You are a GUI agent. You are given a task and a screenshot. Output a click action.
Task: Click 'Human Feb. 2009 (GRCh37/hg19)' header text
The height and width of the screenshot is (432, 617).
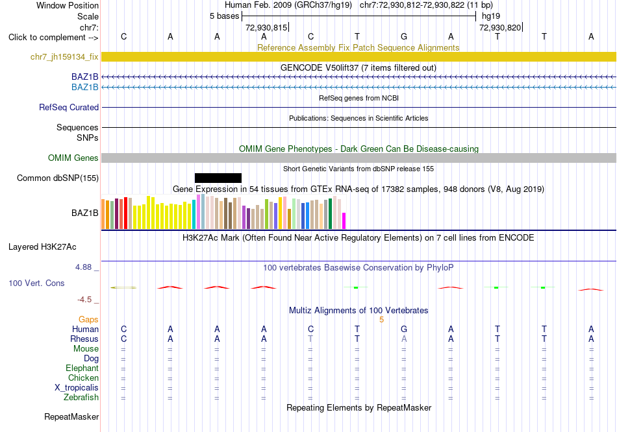[x=288, y=5]
